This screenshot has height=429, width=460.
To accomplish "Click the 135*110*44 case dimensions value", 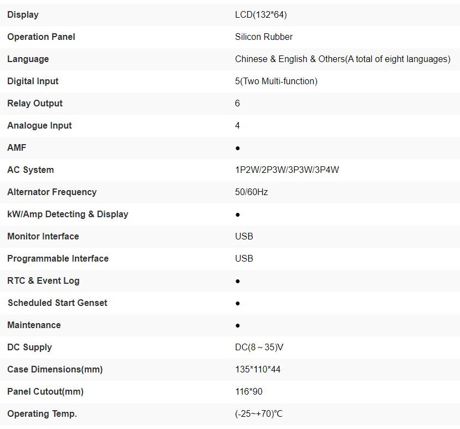I will (258, 369).
